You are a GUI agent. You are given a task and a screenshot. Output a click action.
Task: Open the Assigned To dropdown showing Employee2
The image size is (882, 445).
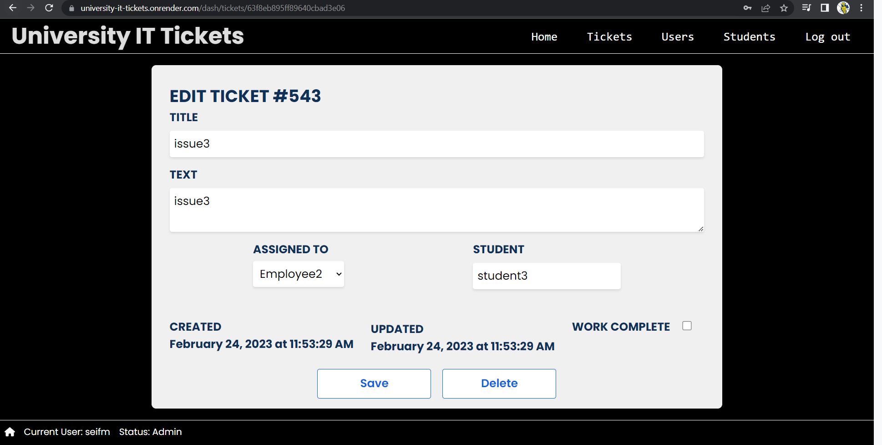[298, 274]
